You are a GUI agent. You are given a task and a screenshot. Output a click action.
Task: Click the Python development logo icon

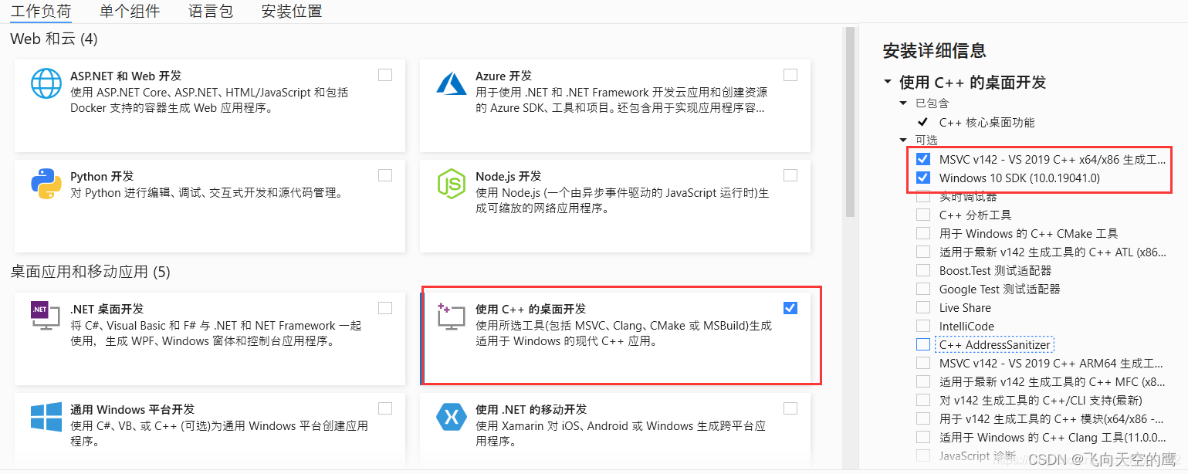[x=46, y=184]
